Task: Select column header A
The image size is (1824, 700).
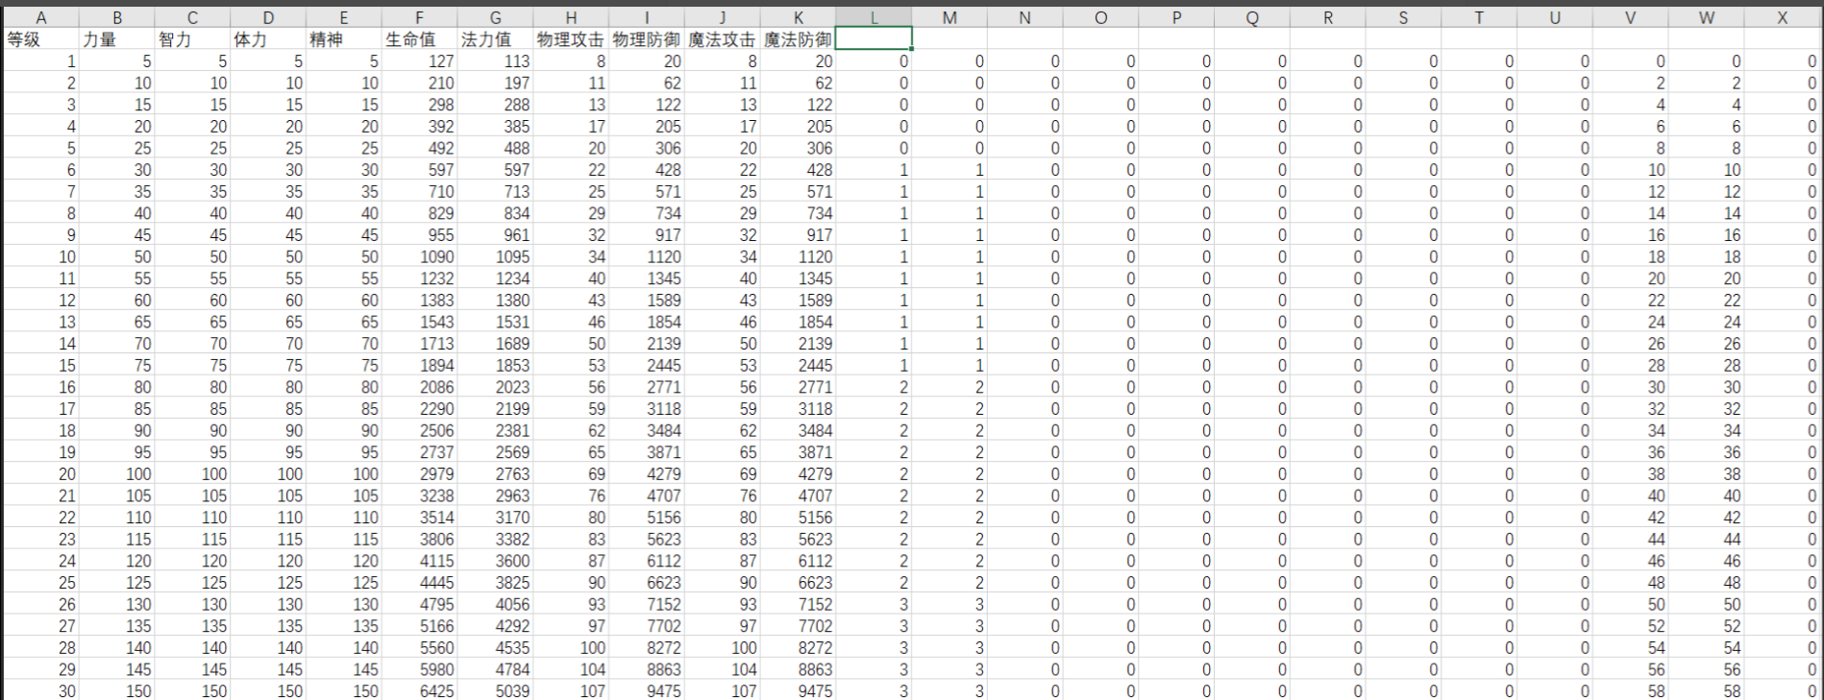Action: pyautogui.click(x=40, y=17)
